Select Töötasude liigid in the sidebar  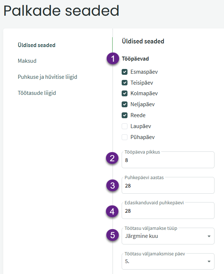[x=37, y=93]
